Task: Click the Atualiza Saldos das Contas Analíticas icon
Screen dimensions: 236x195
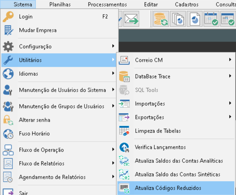Action: [x=124, y=161]
